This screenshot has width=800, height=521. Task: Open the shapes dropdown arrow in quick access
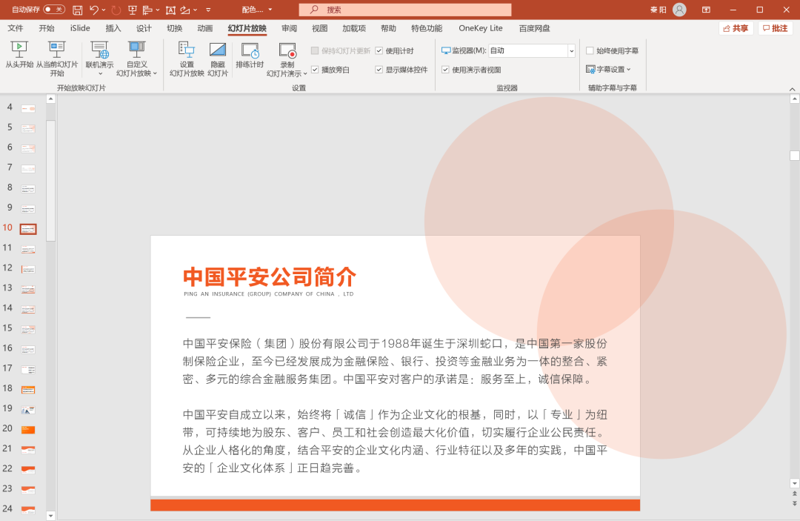(195, 10)
